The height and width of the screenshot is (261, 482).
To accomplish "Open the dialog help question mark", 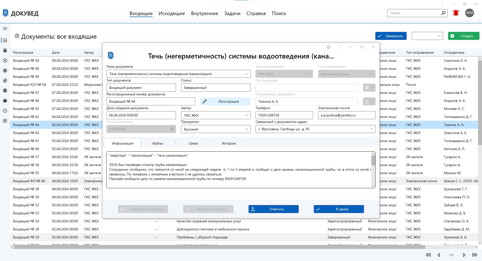I will click(340, 47).
